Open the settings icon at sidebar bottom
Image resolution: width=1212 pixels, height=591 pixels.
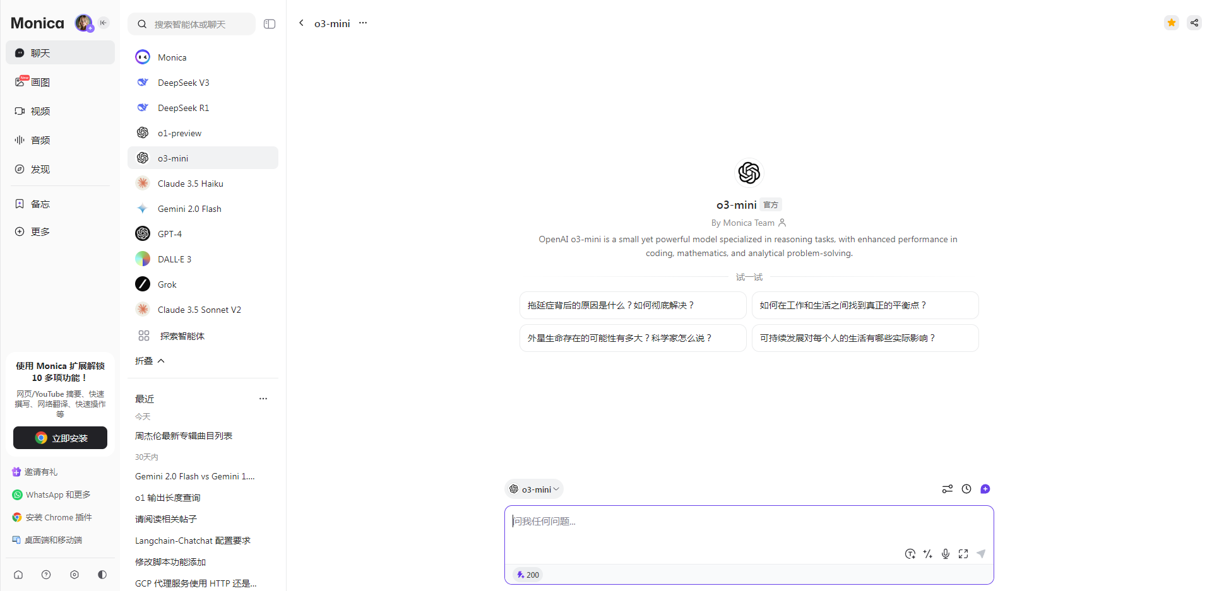tap(74, 575)
